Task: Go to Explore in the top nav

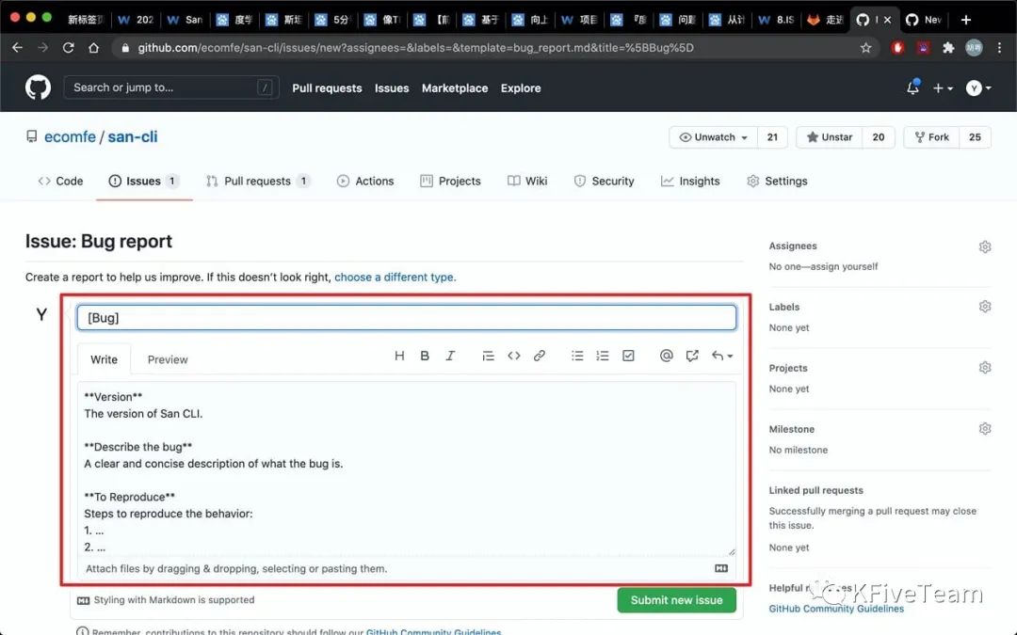Action: [520, 88]
